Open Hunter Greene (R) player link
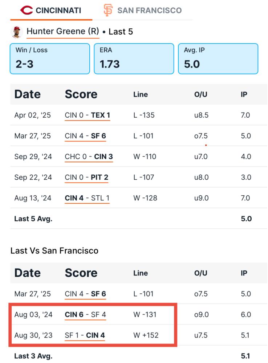The width and height of the screenshot is (268, 363). (x=63, y=32)
